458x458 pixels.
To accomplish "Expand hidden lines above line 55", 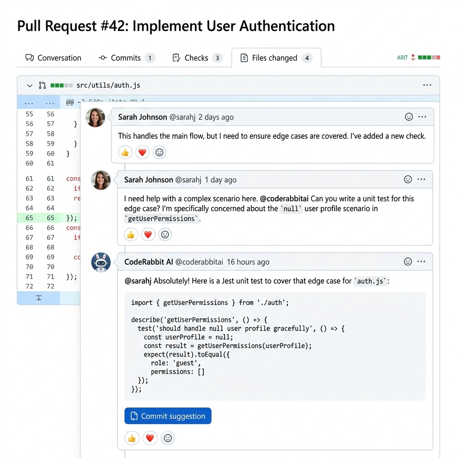I will click(38, 103).
